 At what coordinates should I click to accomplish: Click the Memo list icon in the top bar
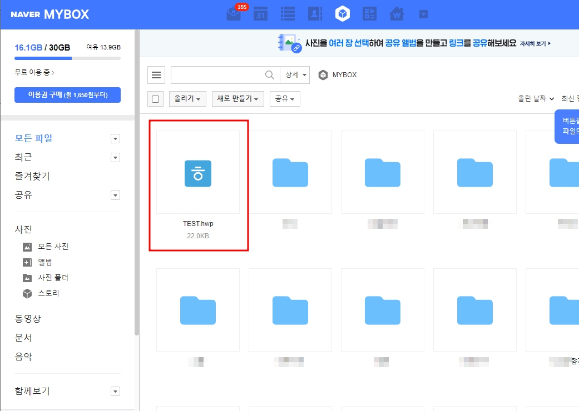[x=288, y=14]
